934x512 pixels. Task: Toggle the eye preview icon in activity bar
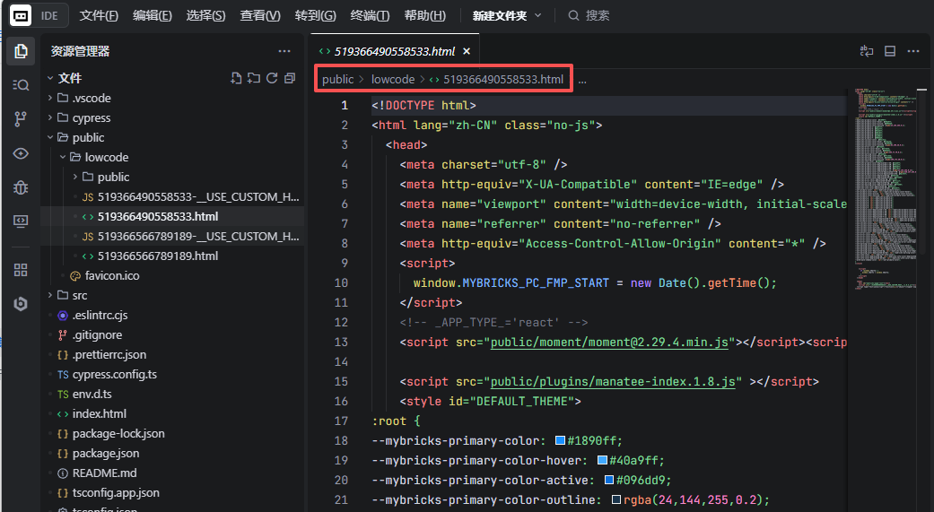click(21, 153)
